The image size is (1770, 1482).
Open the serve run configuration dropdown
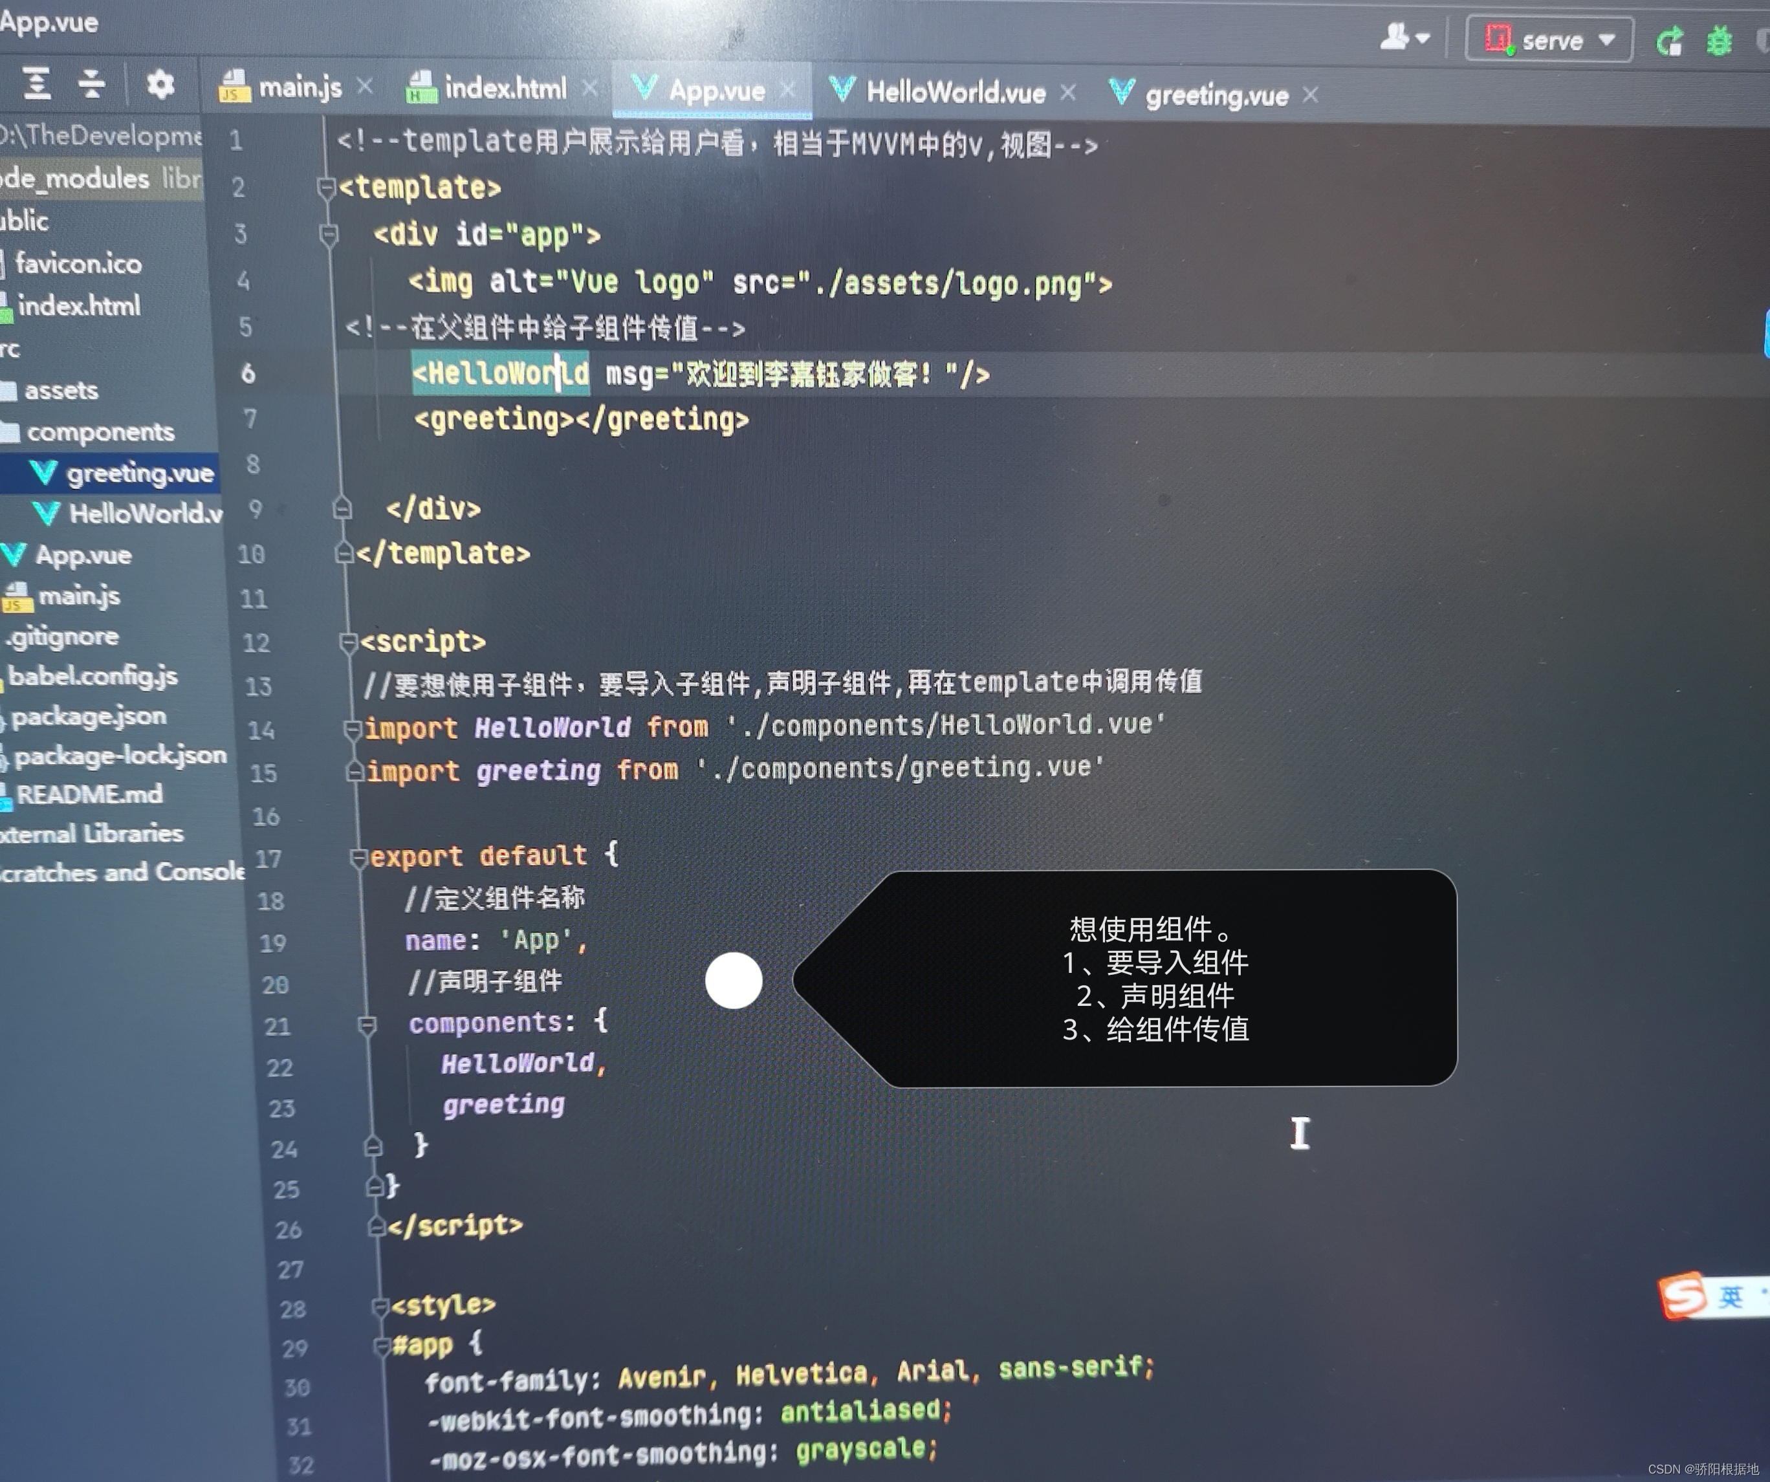(1549, 39)
